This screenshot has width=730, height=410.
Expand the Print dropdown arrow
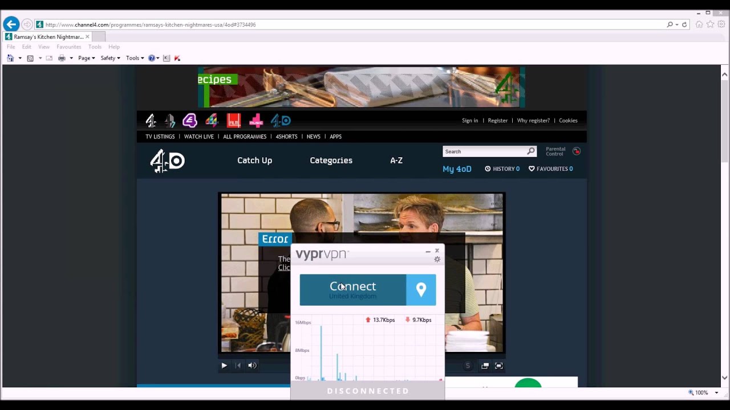point(71,58)
